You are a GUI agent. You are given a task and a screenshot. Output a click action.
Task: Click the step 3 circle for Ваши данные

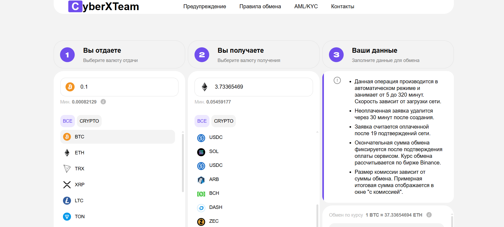click(x=336, y=55)
